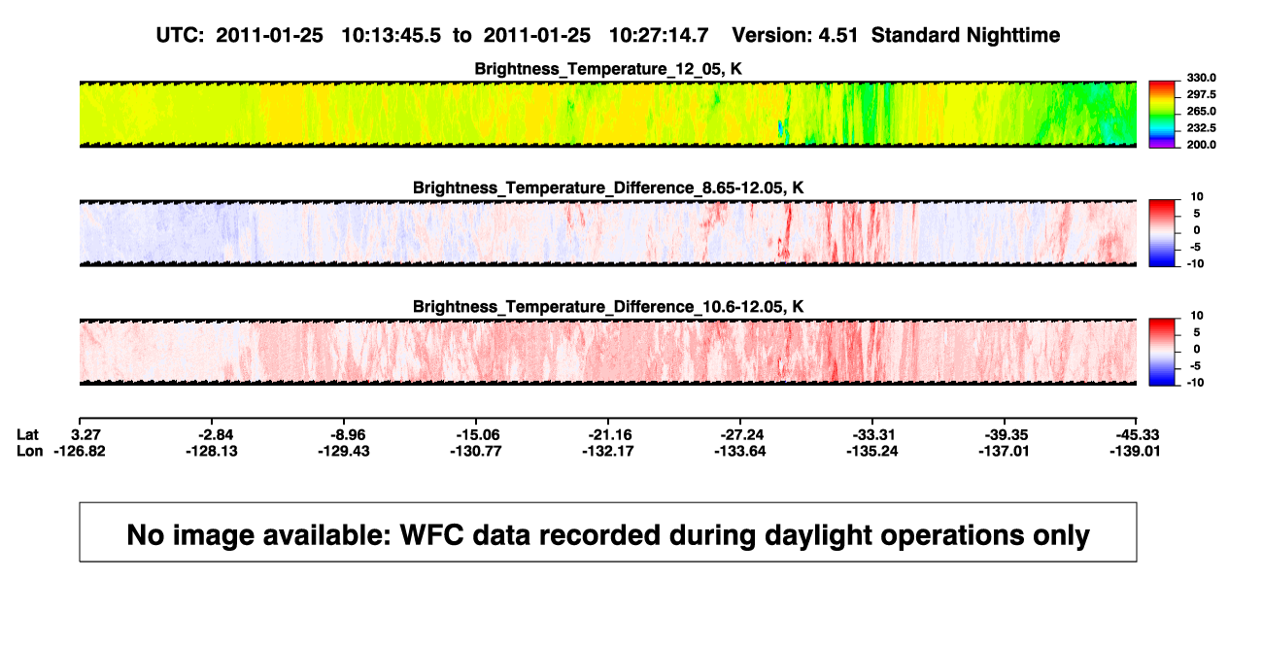Click longitude value -132.17
The height and width of the screenshot is (648, 1263).
point(608,451)
